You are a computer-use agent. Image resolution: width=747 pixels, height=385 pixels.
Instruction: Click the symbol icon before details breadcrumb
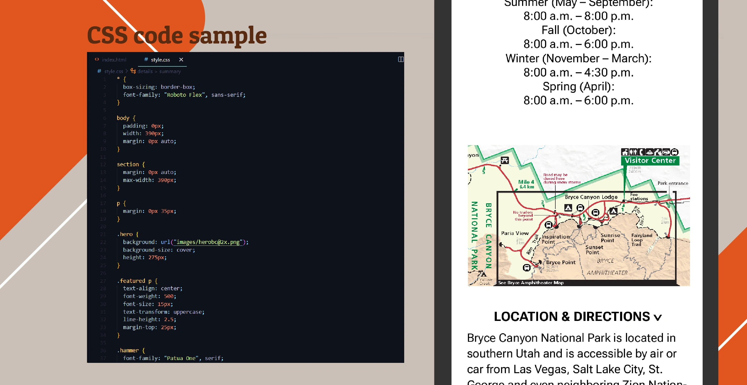(133, 71)
